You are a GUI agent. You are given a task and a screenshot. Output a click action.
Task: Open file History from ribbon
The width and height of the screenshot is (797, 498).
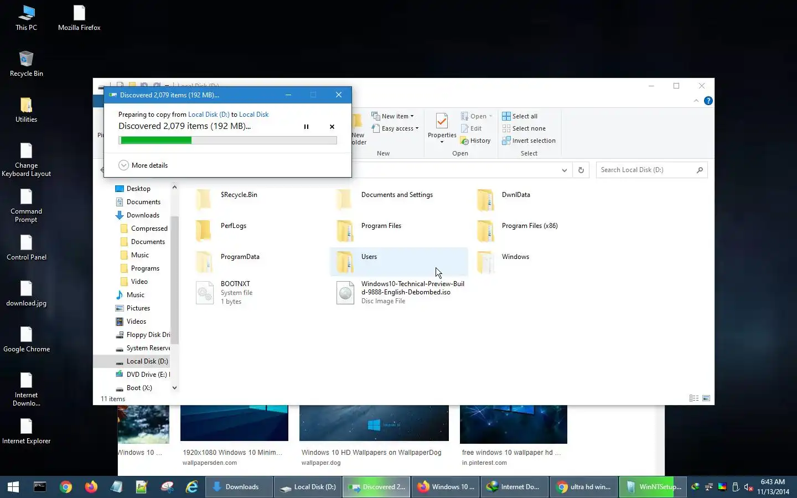475,141
